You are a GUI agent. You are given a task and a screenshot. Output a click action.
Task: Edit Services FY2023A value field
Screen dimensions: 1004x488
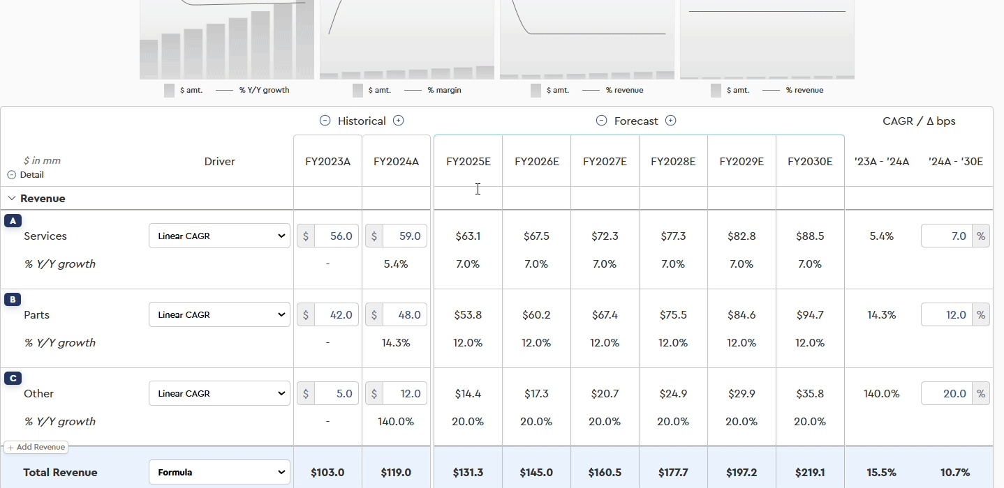tap(337, 236)
